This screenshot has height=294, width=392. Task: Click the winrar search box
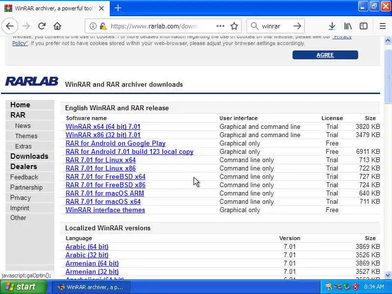tap(275, 26)
